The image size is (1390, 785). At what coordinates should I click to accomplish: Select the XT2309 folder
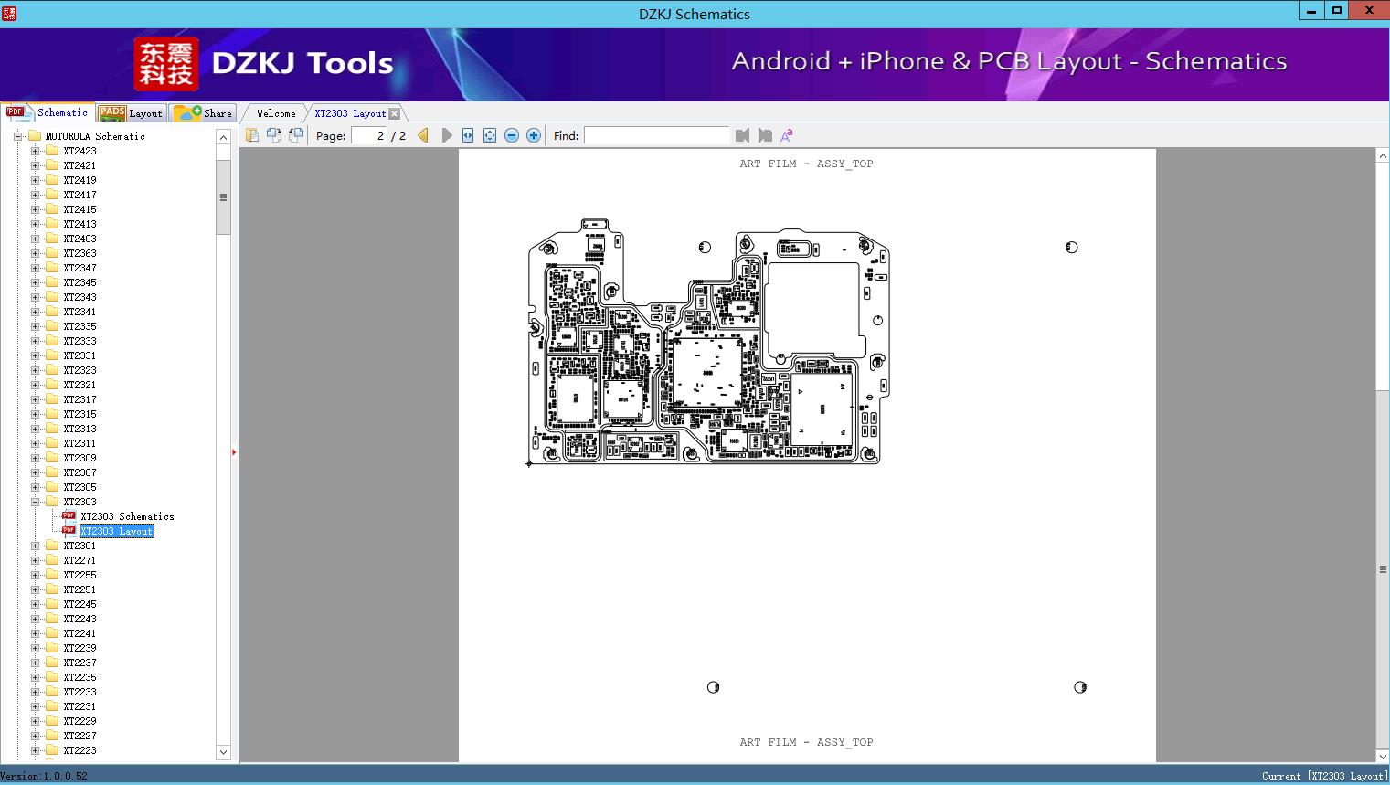point(80,458)
